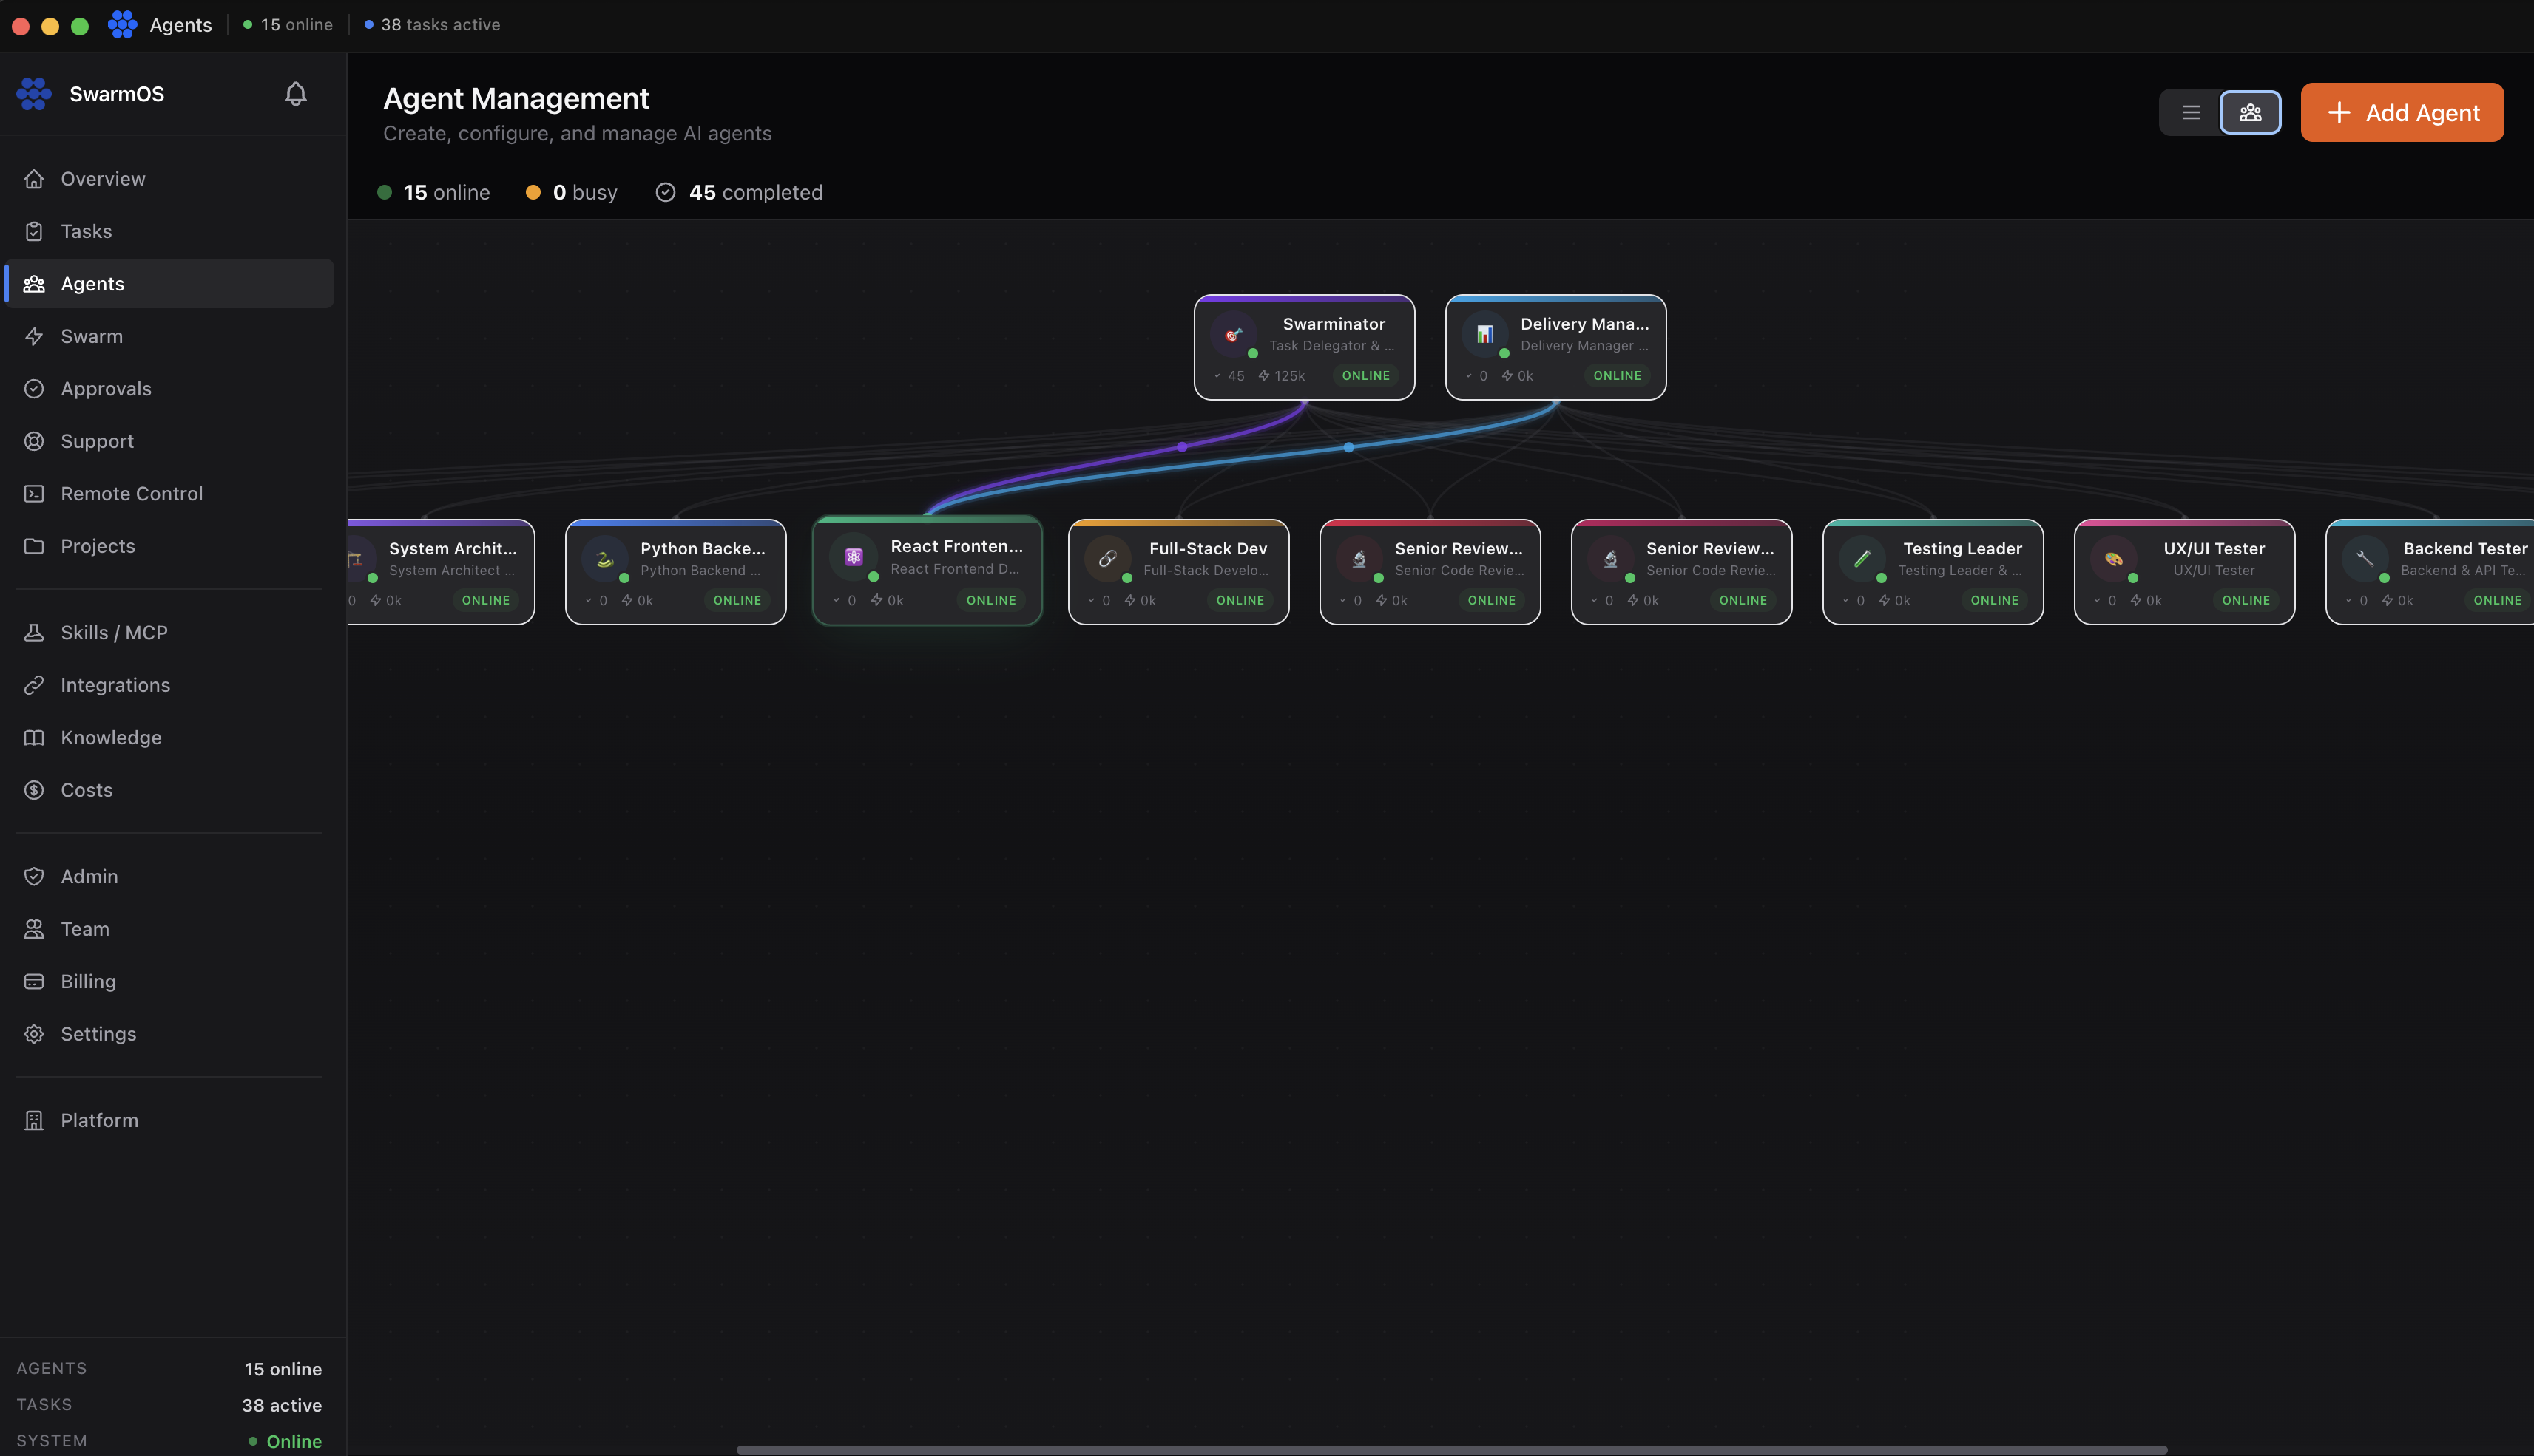Expand the Testing Leader card chevron
This screenshot has height=1456, width=2534.
[1848, 600]
